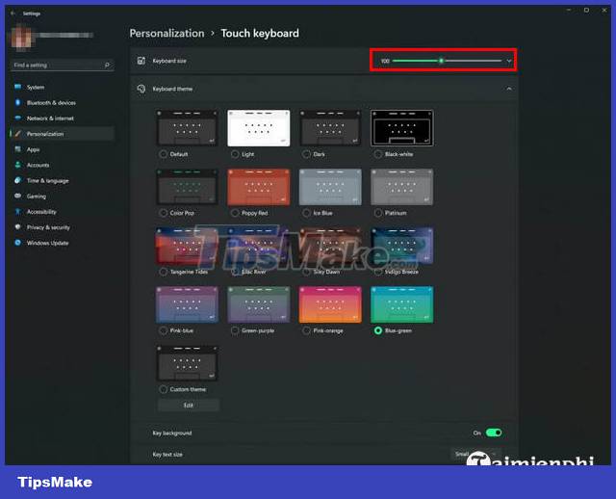Select the Pink-blue radio button
Image resolution: width=616 pixels, height=499 pixels.
coord(164,330)
